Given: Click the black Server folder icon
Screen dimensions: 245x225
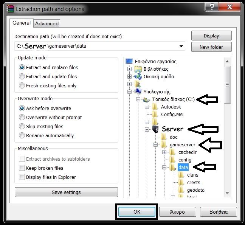Looking at the screenshot, I should pyautogui.click(x=155, y=129).
